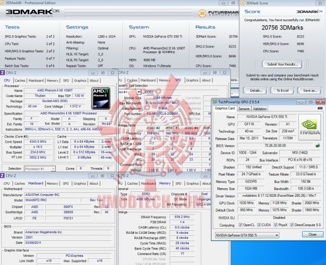Click the 3DMark Score window title icon

(x=243, y=3)
